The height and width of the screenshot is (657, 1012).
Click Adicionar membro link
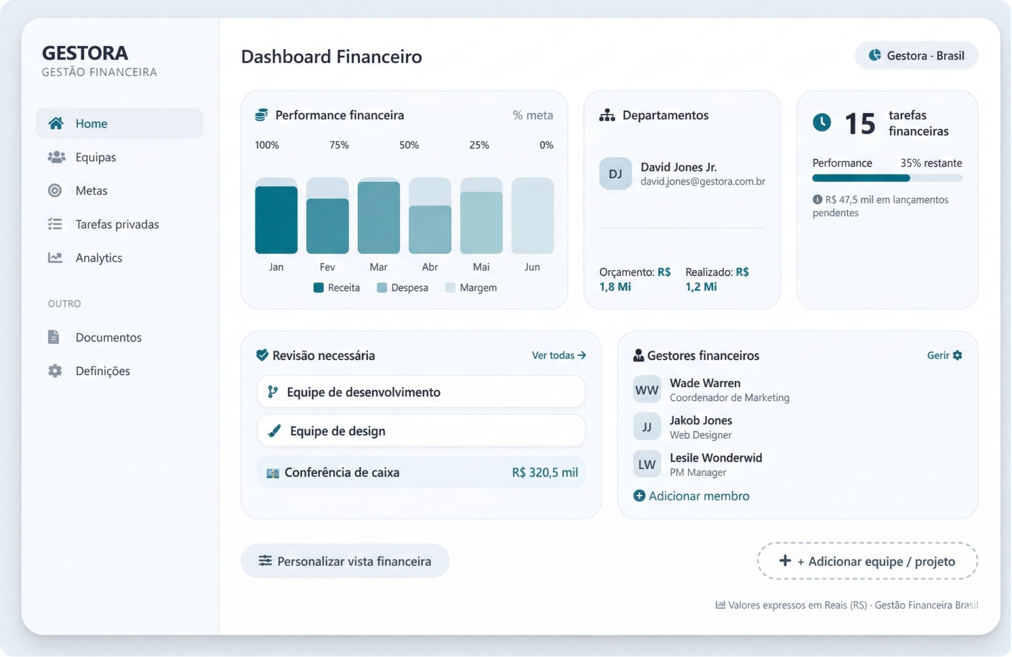pos(691,496)
